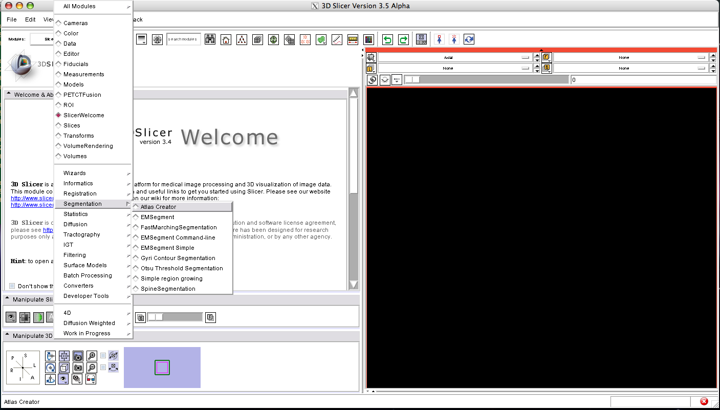Image resolution: width=720 pixels, height=410 pixels.
Task: Click the zoom in magnifier in 3D controls
Action: pyautogui.click(x=92, y=356)
